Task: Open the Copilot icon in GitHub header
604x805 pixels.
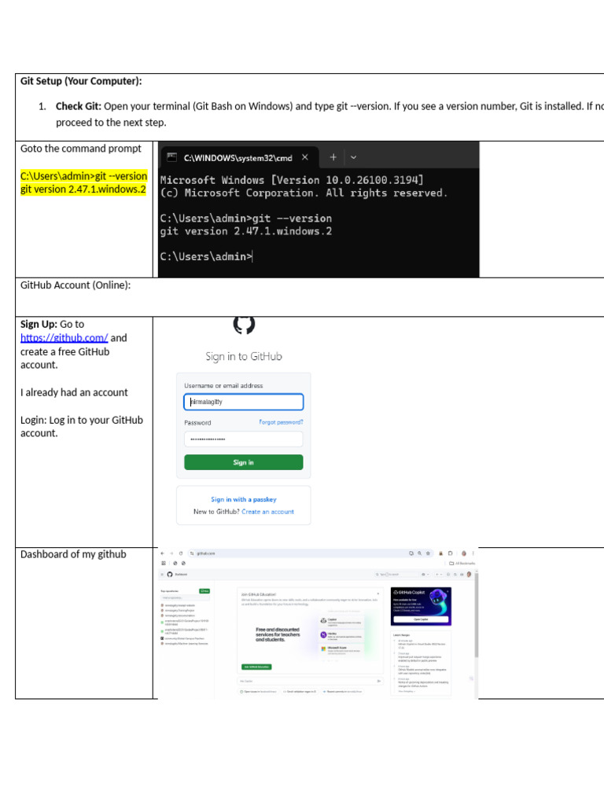Action: click(424, 574)
